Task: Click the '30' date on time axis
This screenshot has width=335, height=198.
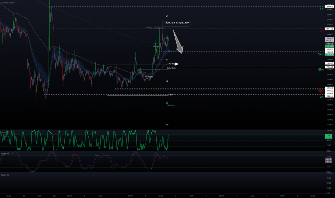Action: [x=24, y=195]
